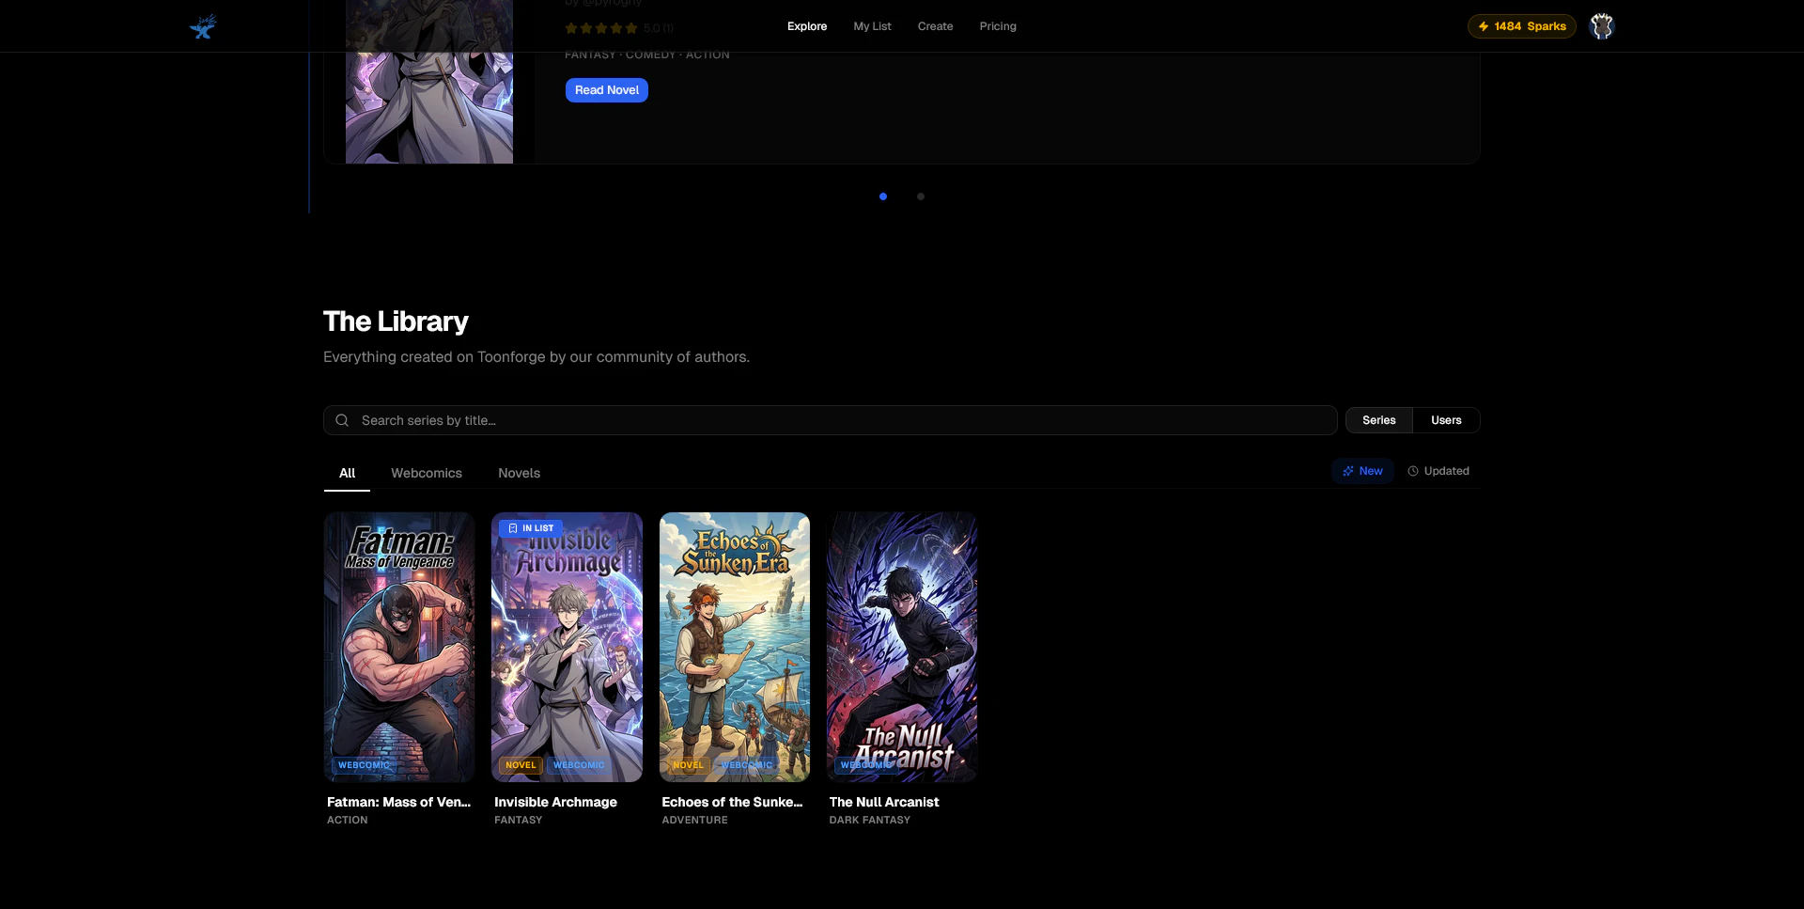This screenshot has width=1804, height=909.
Task: Open the Invisible Archmage cover
Action: point(567,647)
